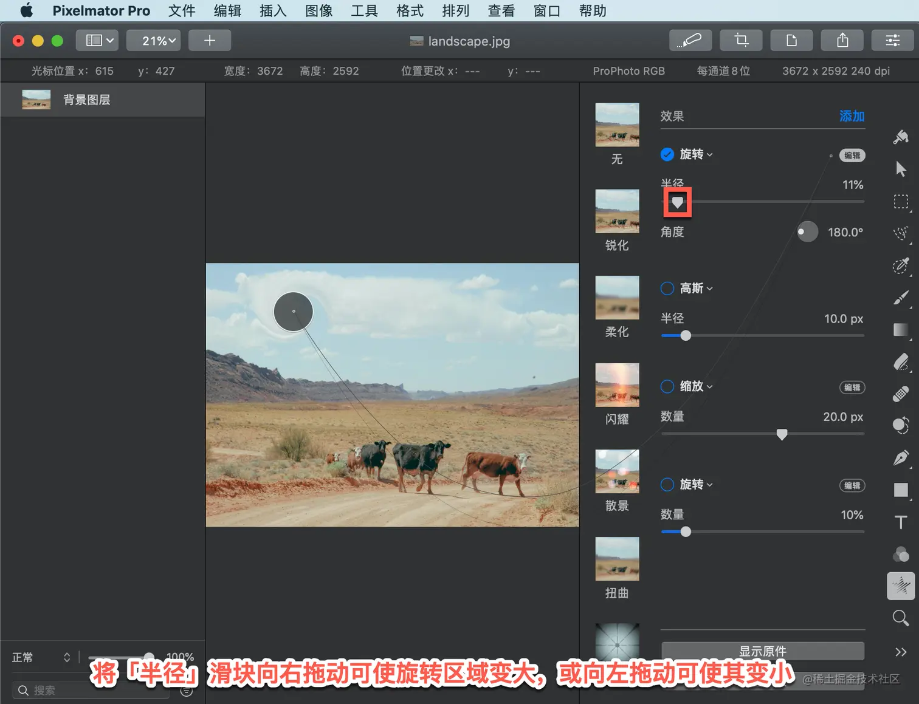Show more tools via double chevron
Image resolution: width=919 pixels, height=704 pixels.
point(901,652)
